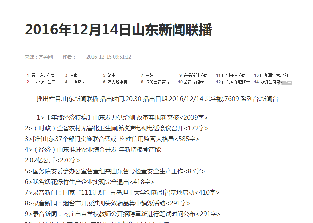Image resolution: width=313 pixels, height=223 pixels.
Task: Click the source 齐鲁网 text
Action: coord(46,57)
